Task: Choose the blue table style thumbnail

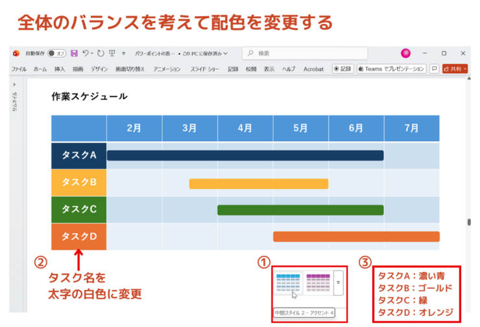Action: tap(288, 282)
